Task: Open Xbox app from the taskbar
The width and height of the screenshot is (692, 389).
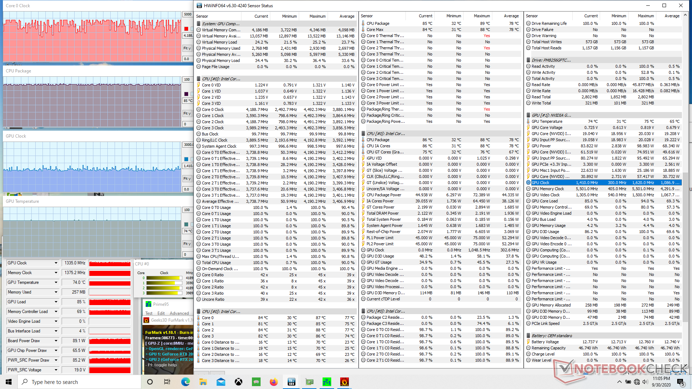Action: point(239,382)
